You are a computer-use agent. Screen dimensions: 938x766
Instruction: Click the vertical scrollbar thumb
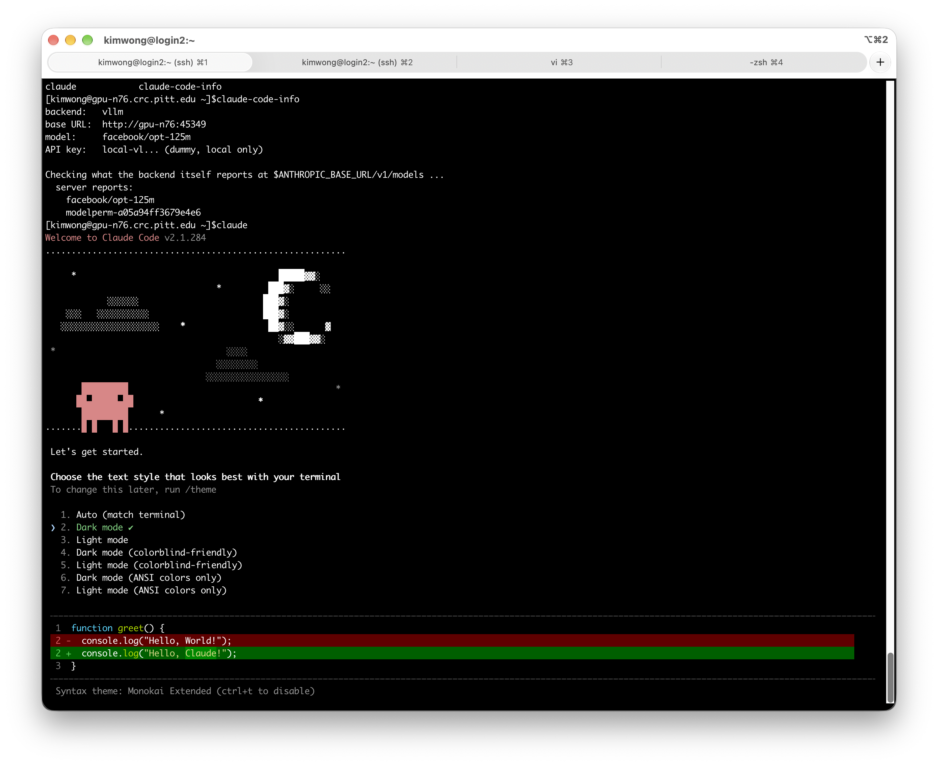click(890, 677)
